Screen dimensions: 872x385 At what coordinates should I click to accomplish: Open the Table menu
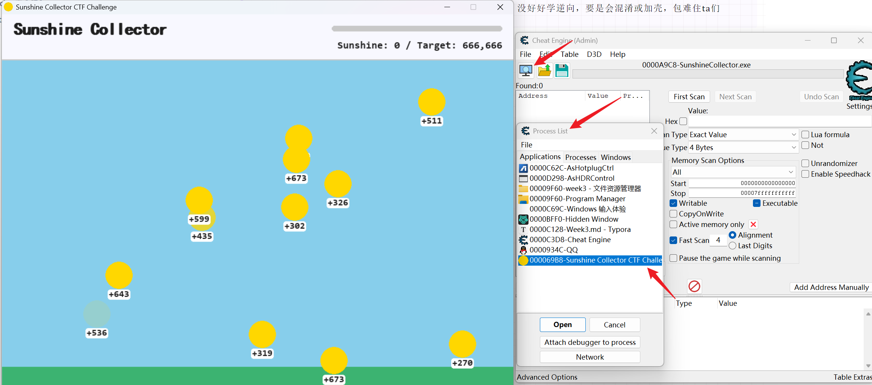pos(569,54)
